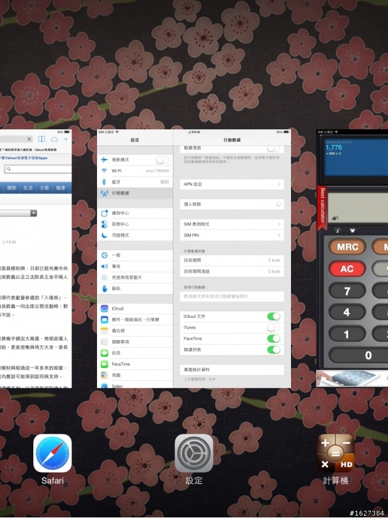Tap the 1,776 calculator history display
388x518 pixels.
[356, 157]
